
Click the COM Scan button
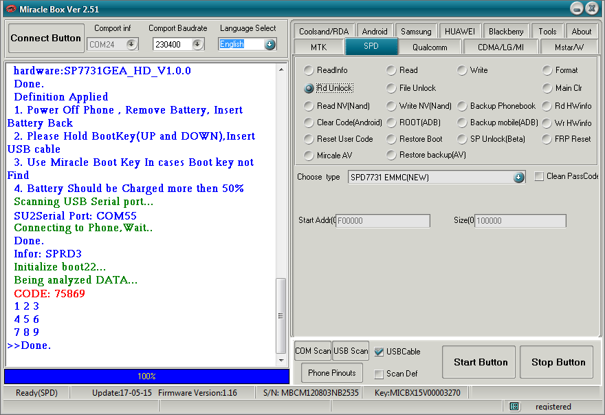(313, 350)
